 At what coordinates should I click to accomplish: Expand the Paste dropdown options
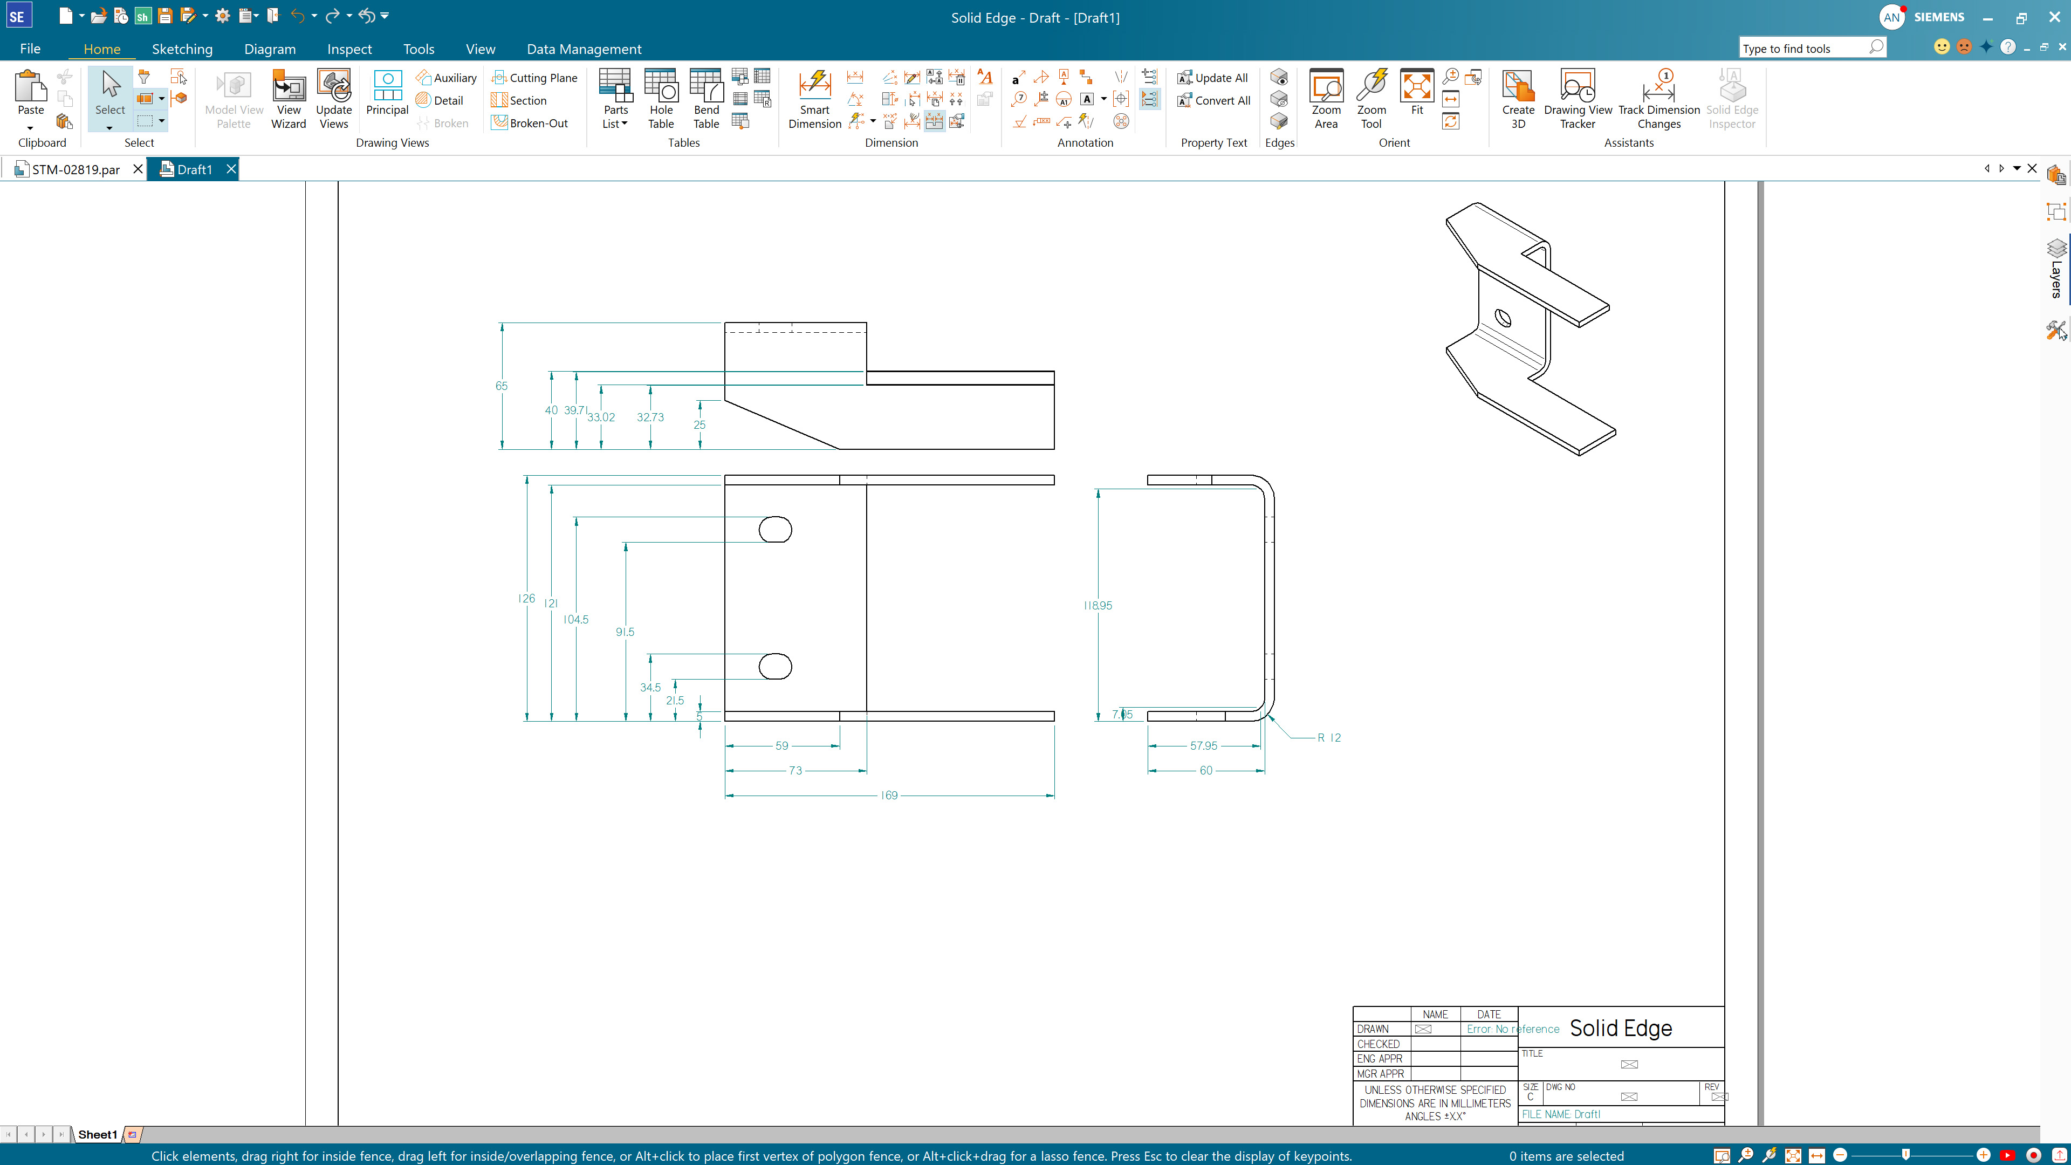tap(31, 129)
